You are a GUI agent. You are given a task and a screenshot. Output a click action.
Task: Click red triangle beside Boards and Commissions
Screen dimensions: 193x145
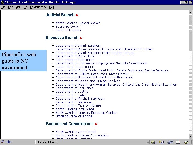[x=96, y=124]
